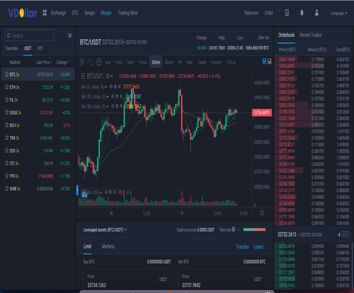Sort markets by Last Price

click(x=44, y=62)
